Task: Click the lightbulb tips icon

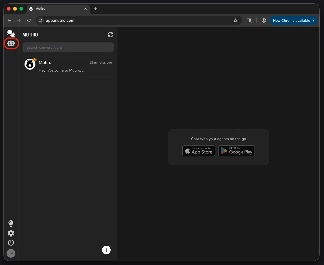Action: click(11, 223)
